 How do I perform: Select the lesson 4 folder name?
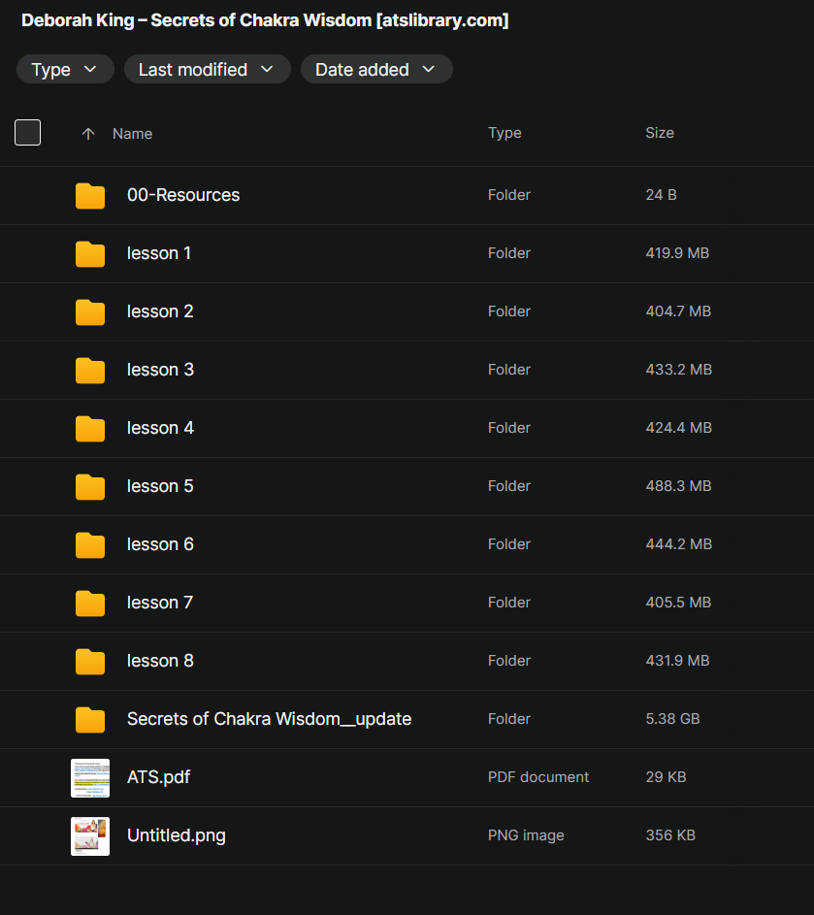coord(160,428)
